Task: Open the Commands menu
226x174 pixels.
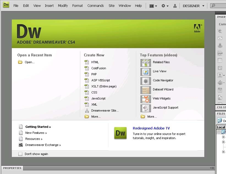Action: click(x=96, y=5)
